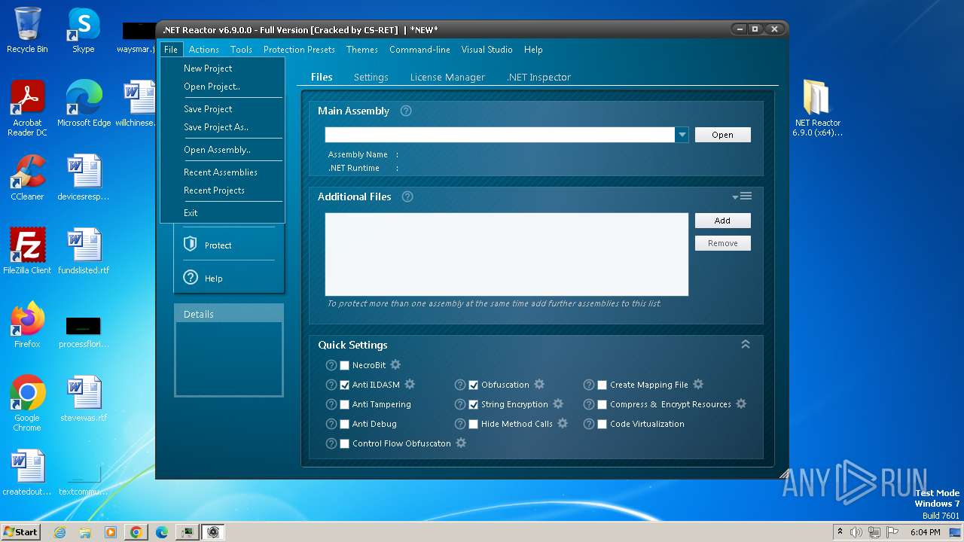Screen dimensions: 964x542
Task: Switch to the Settings tab
Action: click(371, 77)
